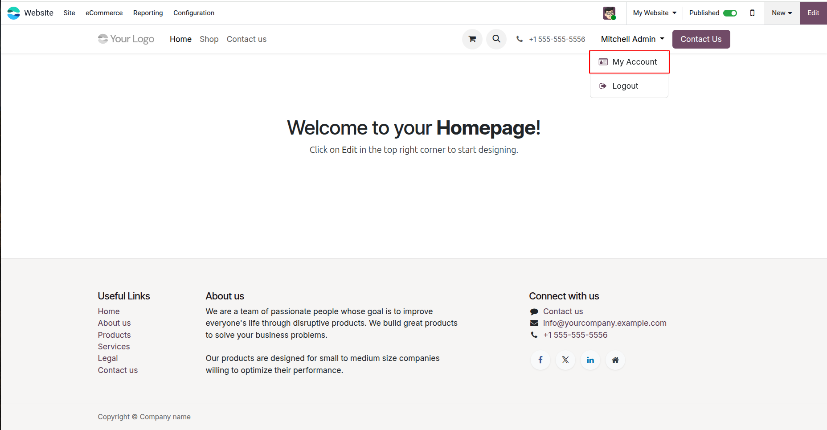Open the Site menu
Screen dimensions: 827x430
(x=69, y=13)
